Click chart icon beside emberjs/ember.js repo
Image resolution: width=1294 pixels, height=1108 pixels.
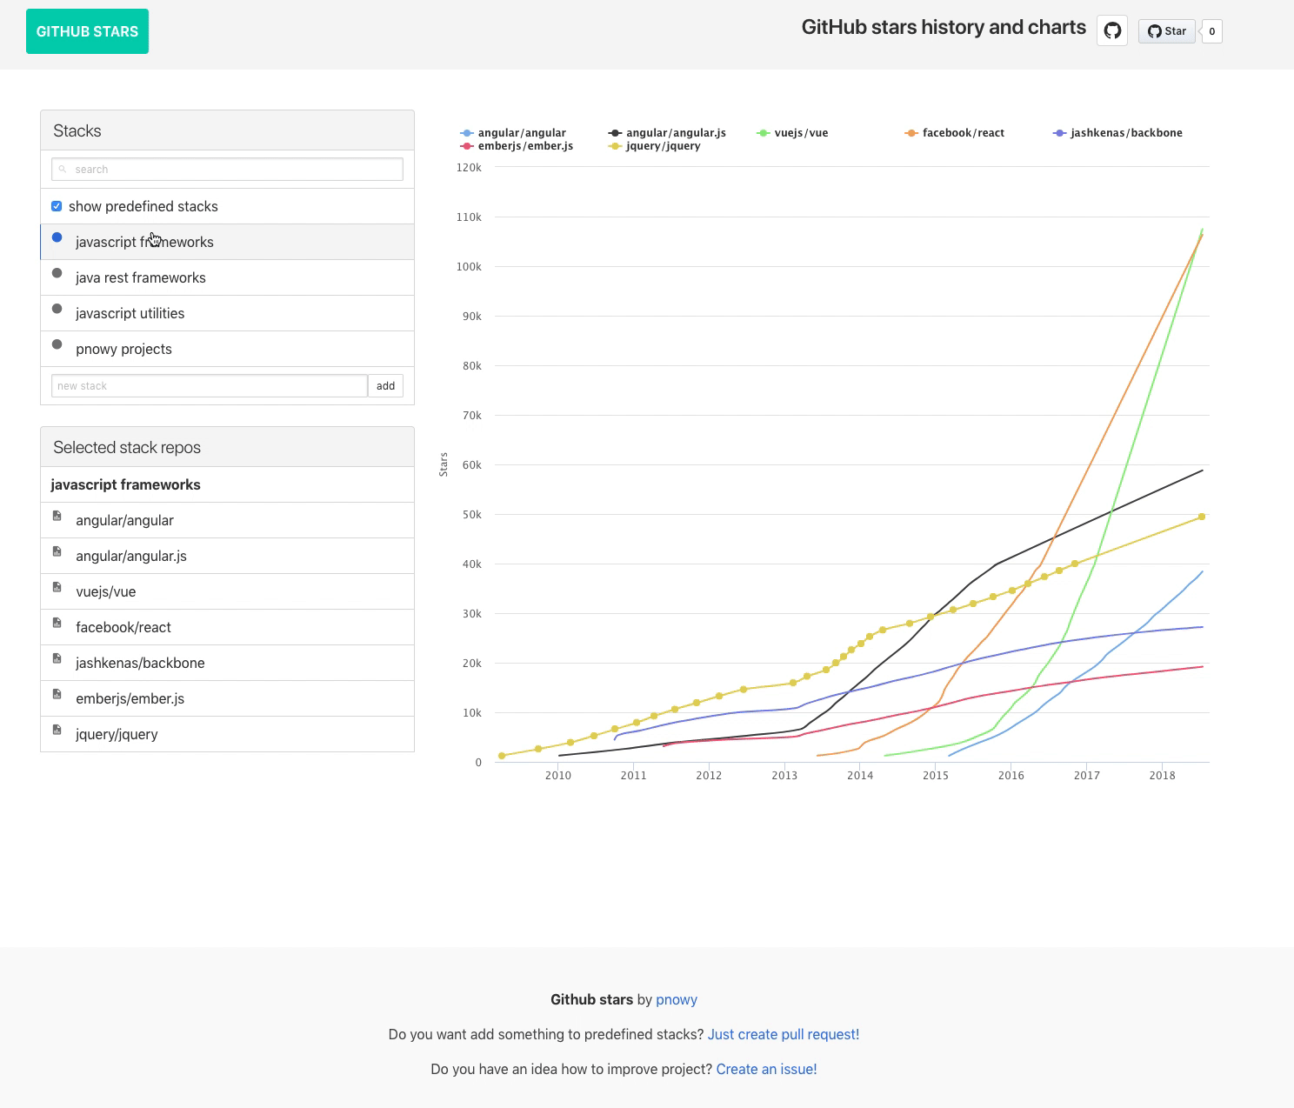57,694
